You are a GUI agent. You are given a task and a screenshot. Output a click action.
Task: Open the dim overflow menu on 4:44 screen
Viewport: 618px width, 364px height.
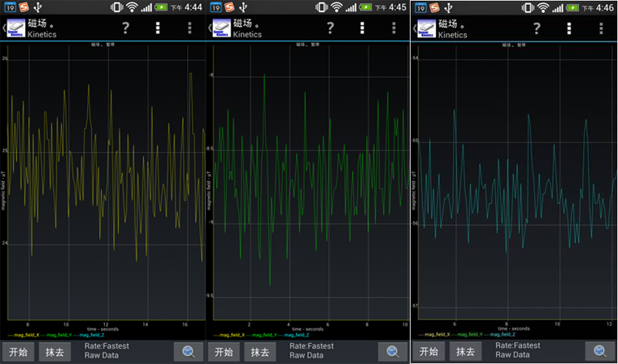tap(189, 28)
